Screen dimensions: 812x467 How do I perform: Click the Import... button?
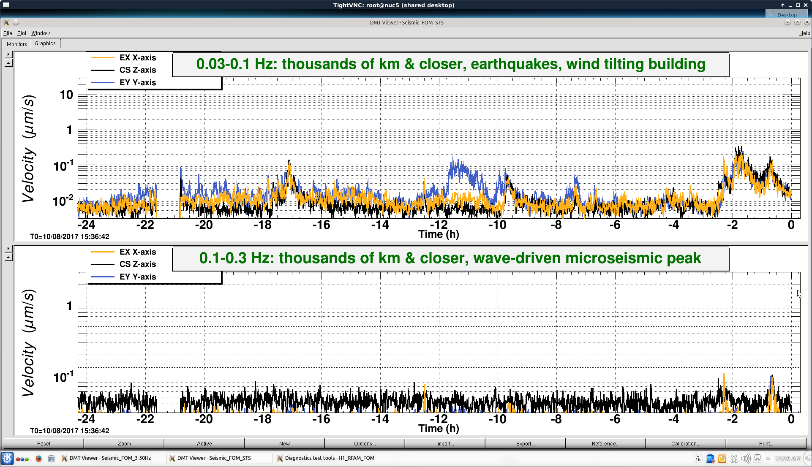click(445, 443)
